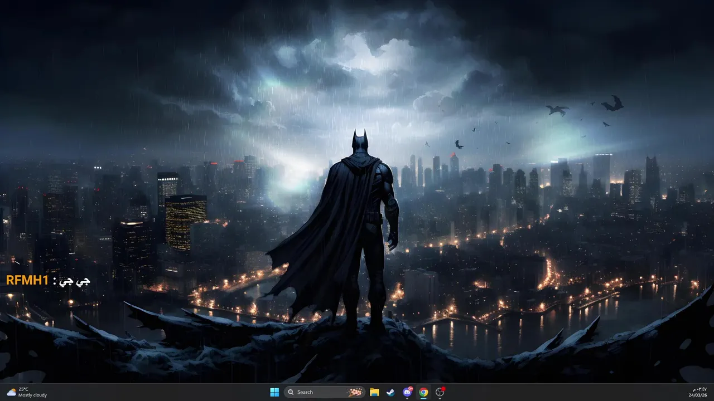Open OBS Studio from the taskbar

point(440,392)
